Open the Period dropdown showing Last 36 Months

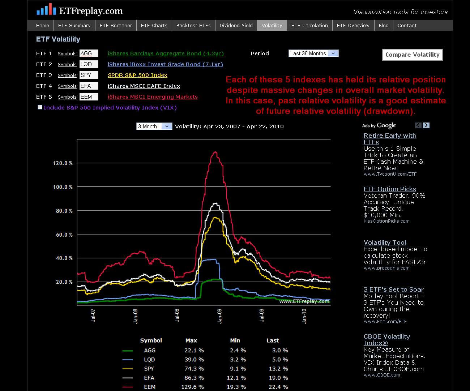pos(313,53)
